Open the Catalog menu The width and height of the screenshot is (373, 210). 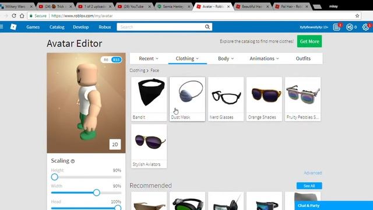click(57, 27)
